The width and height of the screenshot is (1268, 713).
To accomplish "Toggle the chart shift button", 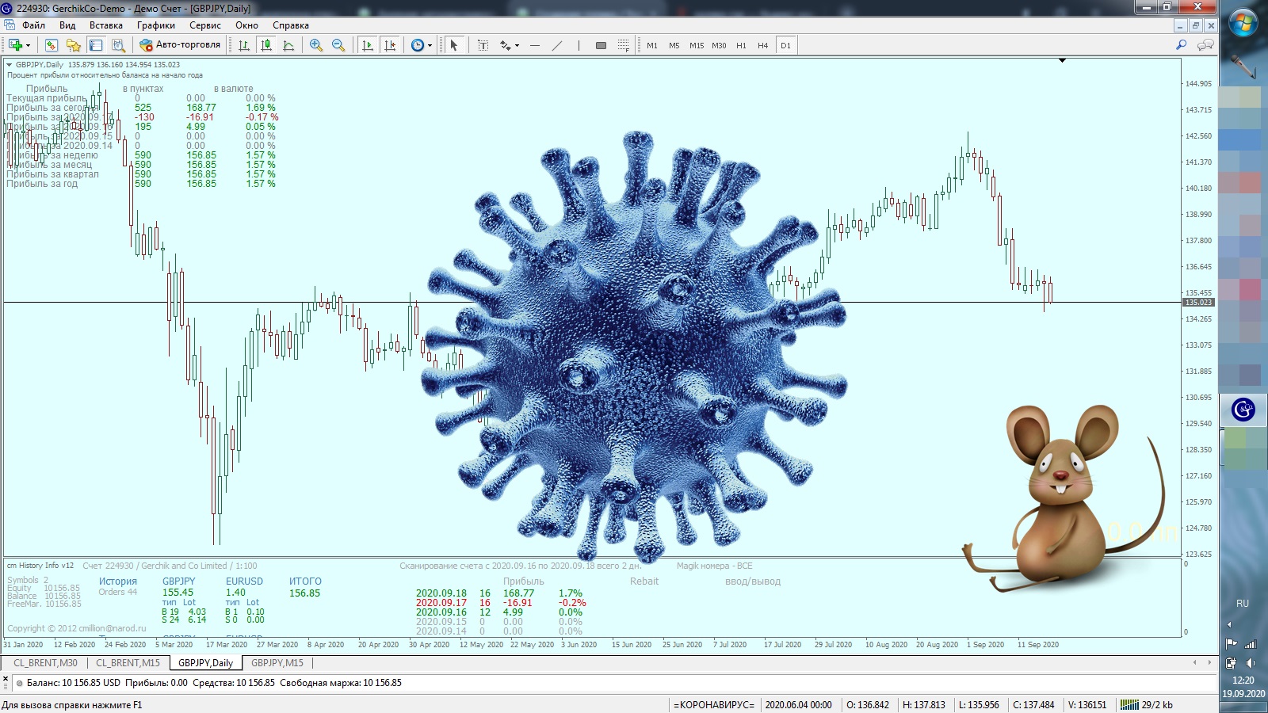I will click(x=389, y=45).
